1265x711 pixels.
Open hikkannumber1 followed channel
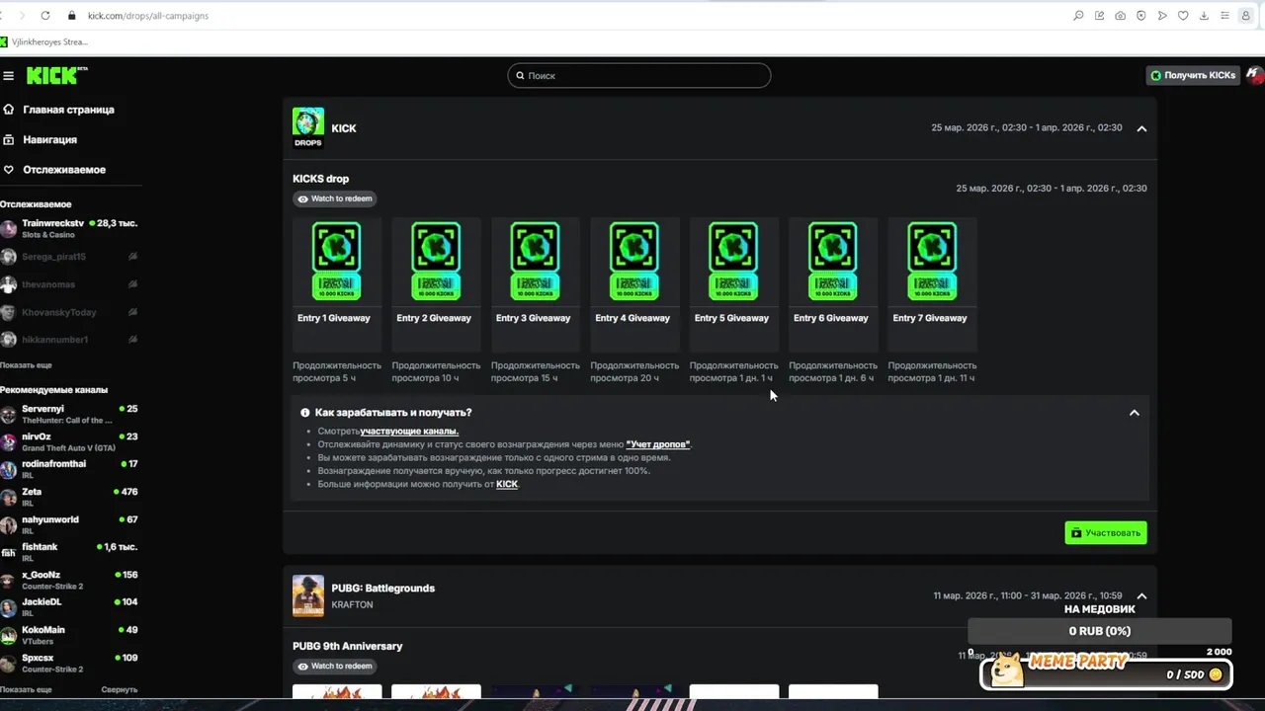[69, 340]
